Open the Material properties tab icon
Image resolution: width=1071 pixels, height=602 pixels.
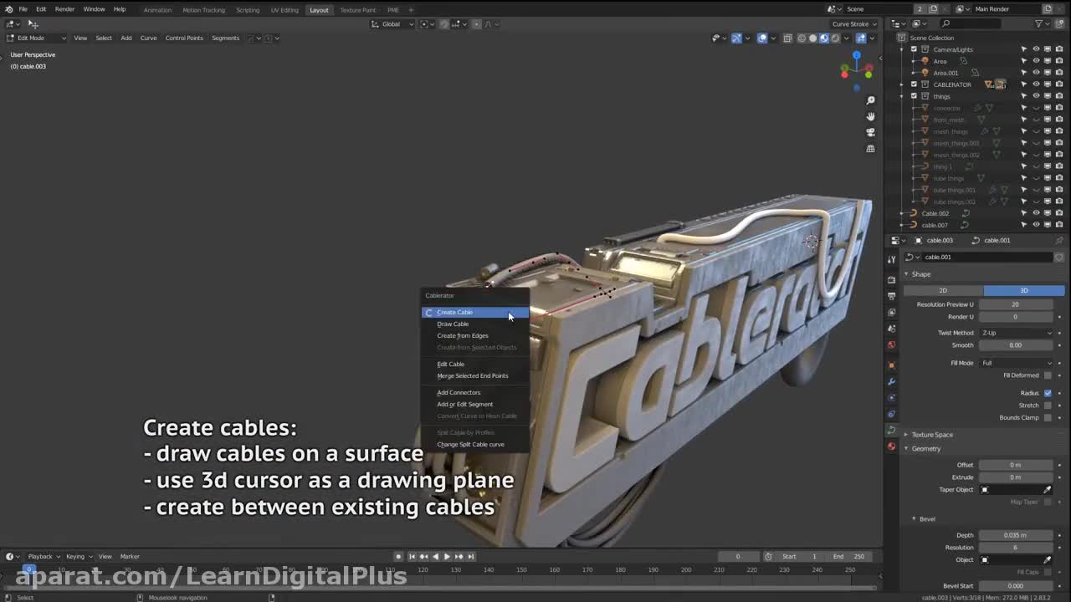(891, 446)
